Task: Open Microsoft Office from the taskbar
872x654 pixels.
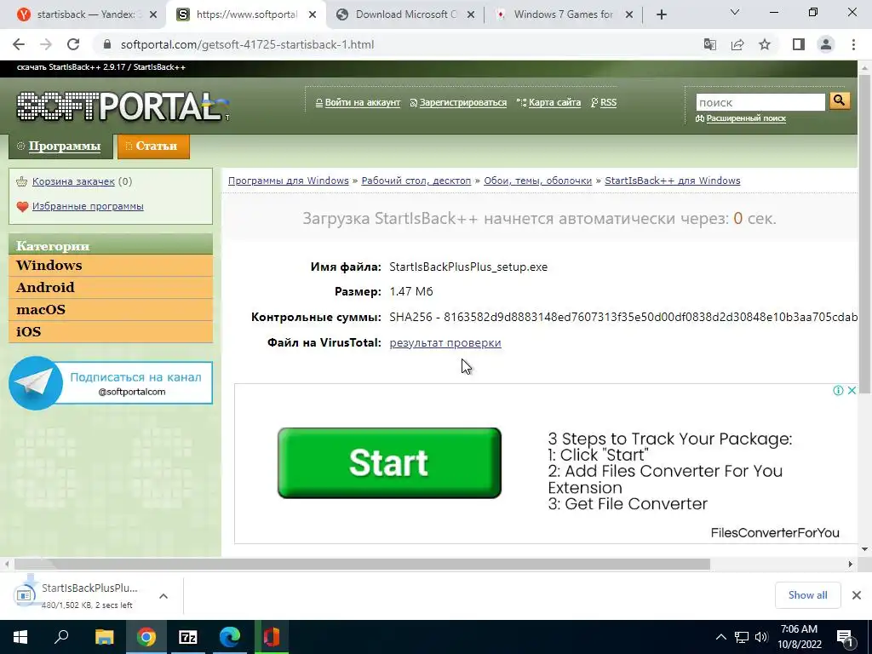Action: 272,637
